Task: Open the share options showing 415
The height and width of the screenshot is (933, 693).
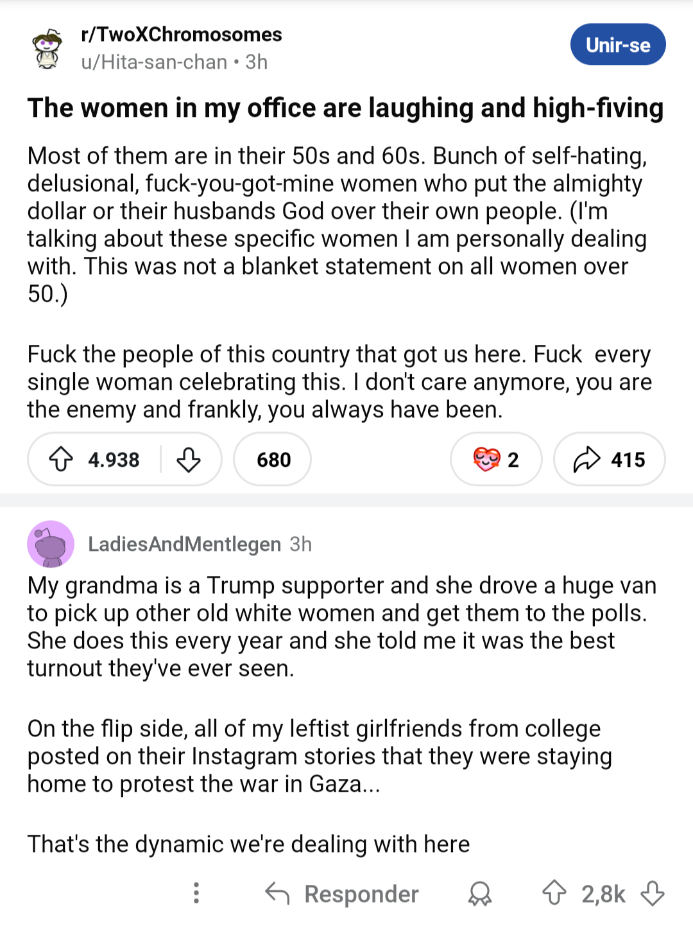Action: tap(609, 459)
